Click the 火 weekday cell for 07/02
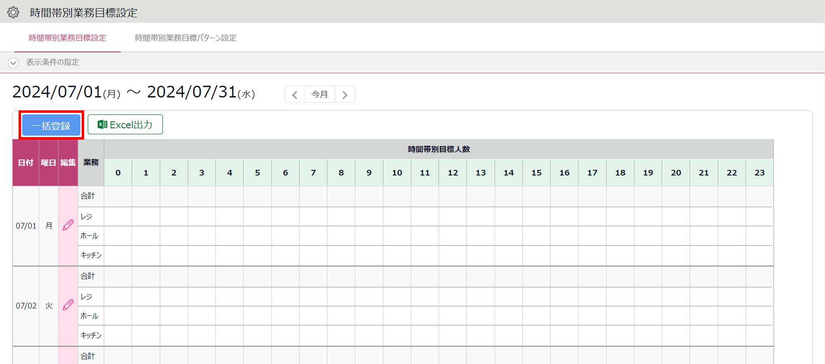The height and width of the screenshot is (364, 825). (49, 306)
